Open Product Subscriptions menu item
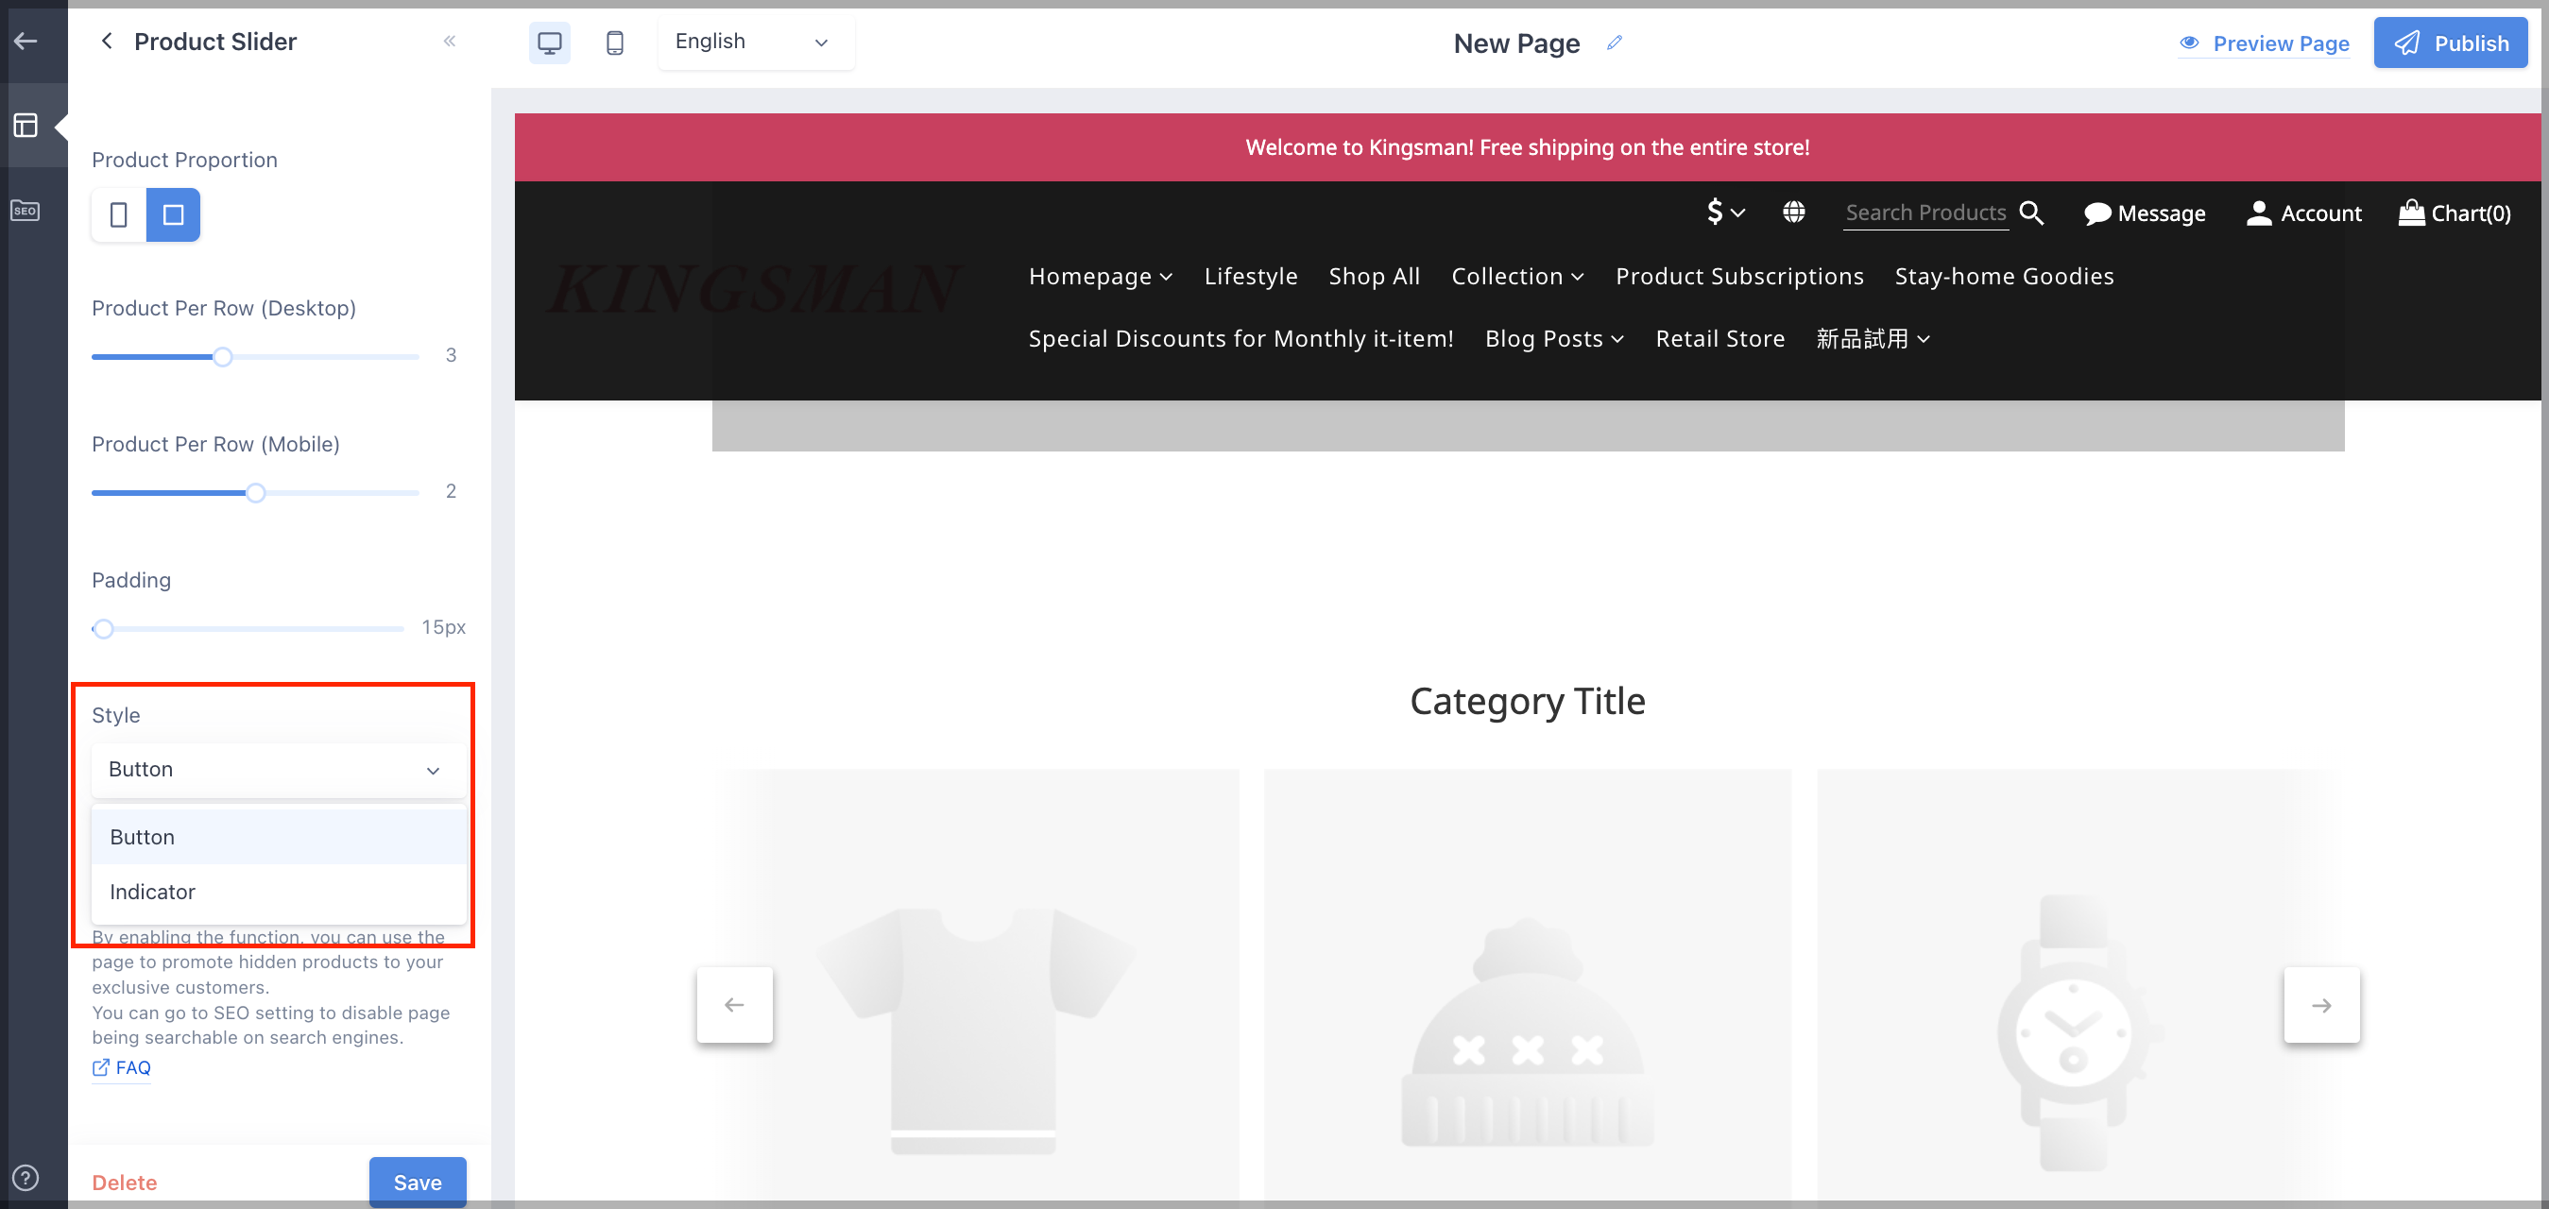 [x=1739, y=276]
